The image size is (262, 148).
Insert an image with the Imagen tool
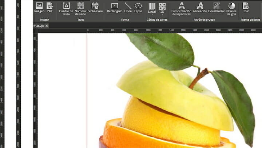39,8
